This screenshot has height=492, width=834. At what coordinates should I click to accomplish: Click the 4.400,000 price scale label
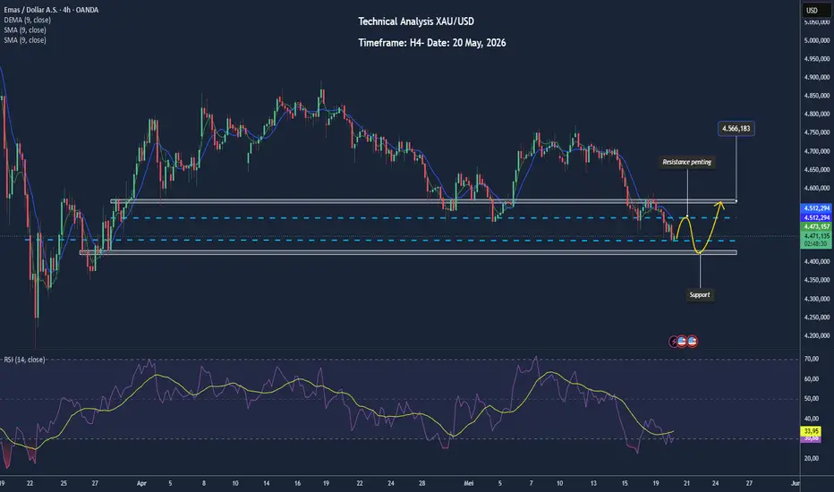[x=816, y=262]
